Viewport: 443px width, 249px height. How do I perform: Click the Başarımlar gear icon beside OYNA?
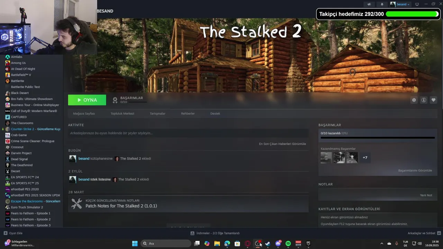click(x=115, y=100)
